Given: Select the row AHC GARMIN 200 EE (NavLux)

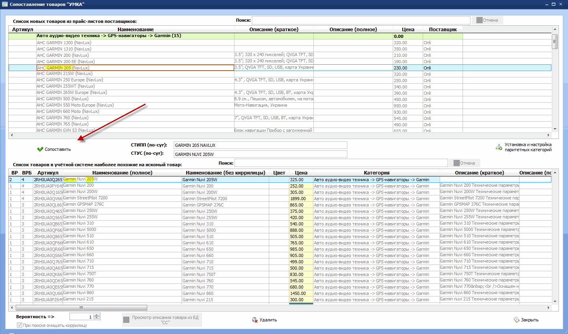Looking at the screenshot, I should click(280, 62).
